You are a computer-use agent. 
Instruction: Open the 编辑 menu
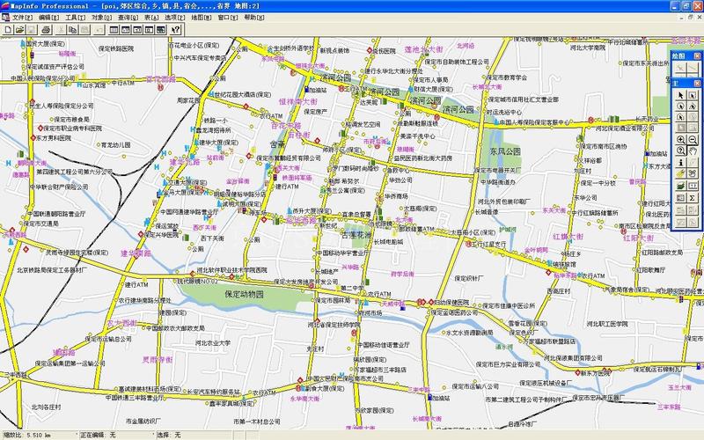click(48, 18)
